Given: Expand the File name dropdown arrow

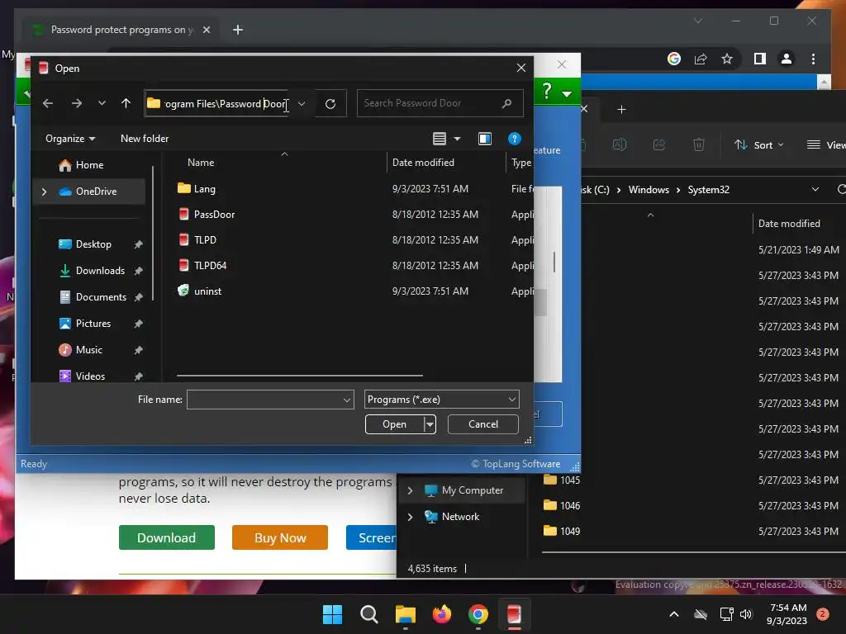Looking at the screenshot, I should coord(348,400).
